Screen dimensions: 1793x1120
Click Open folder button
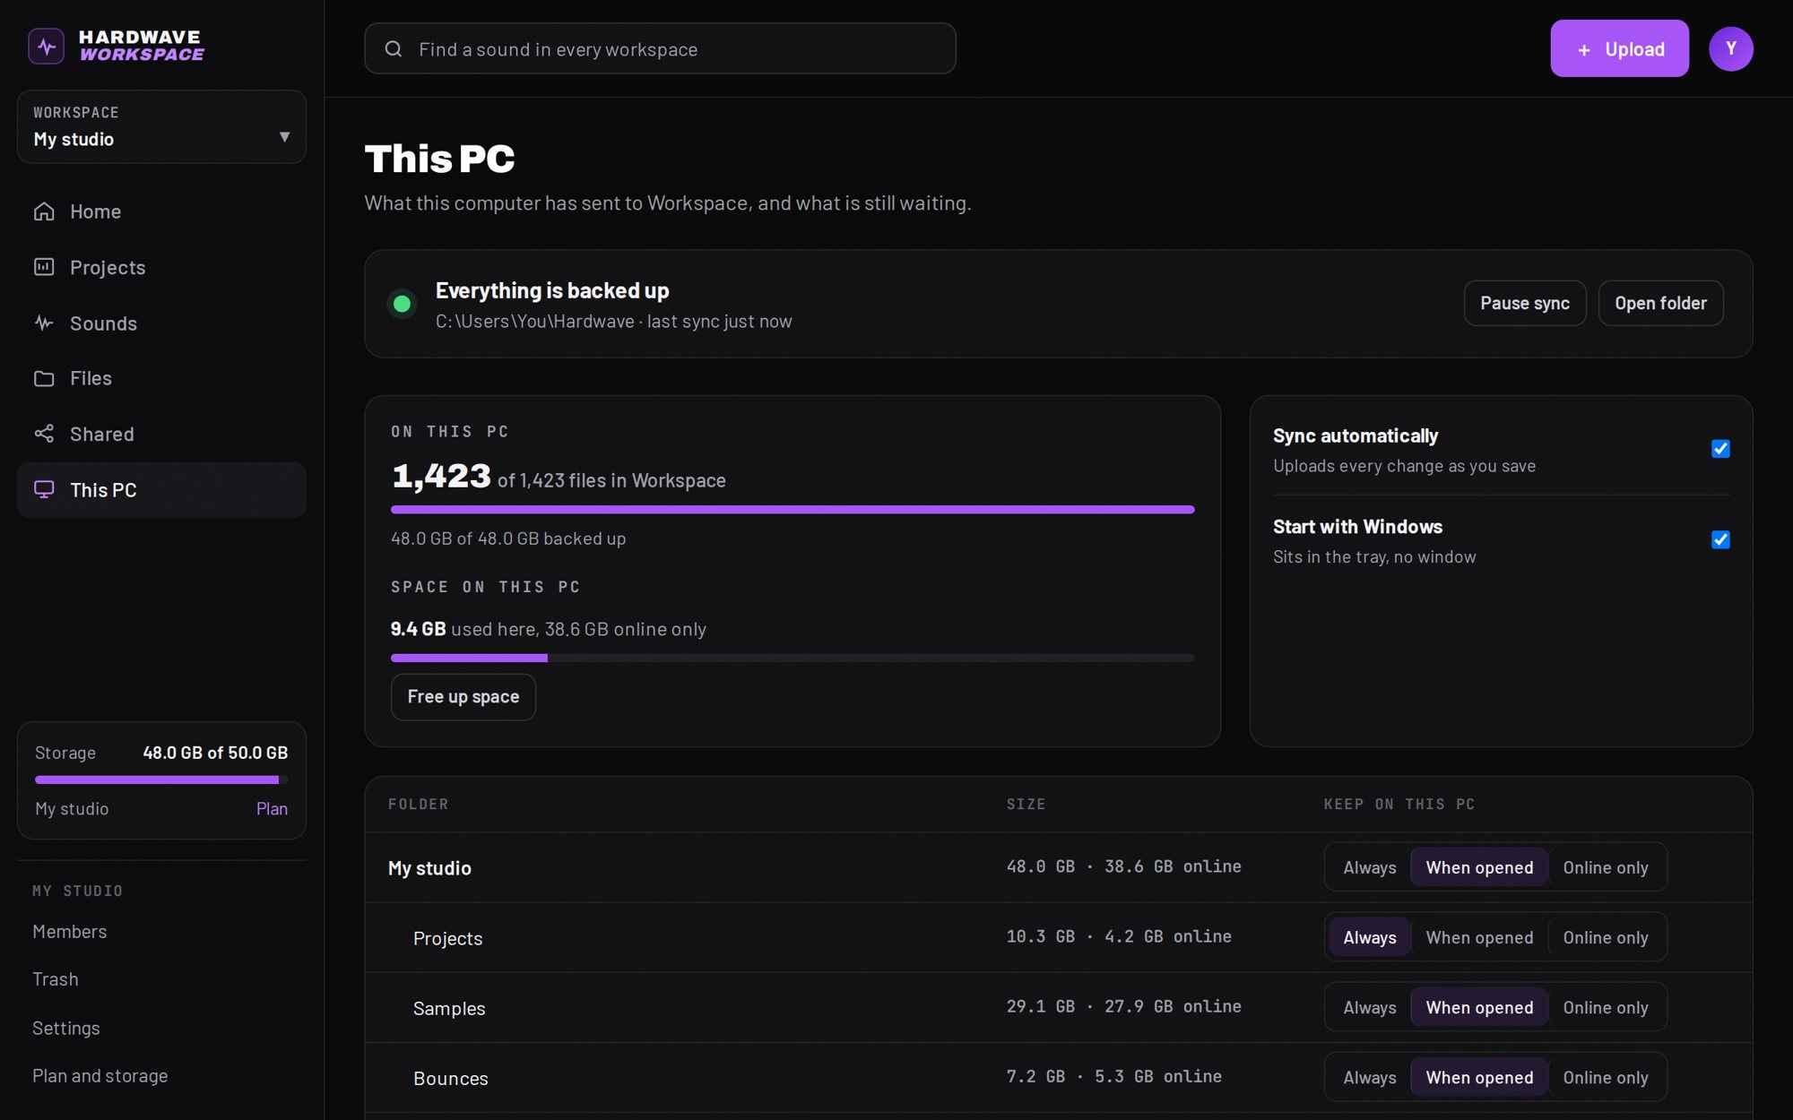(1660, 303)
